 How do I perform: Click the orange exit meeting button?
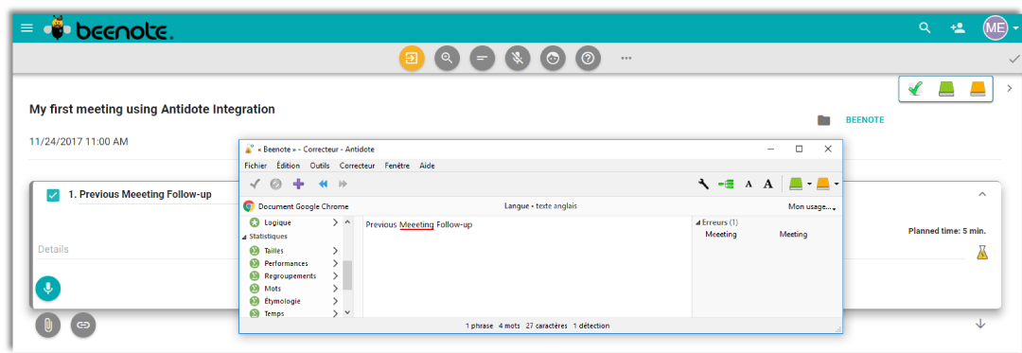(x=412, y=58)
